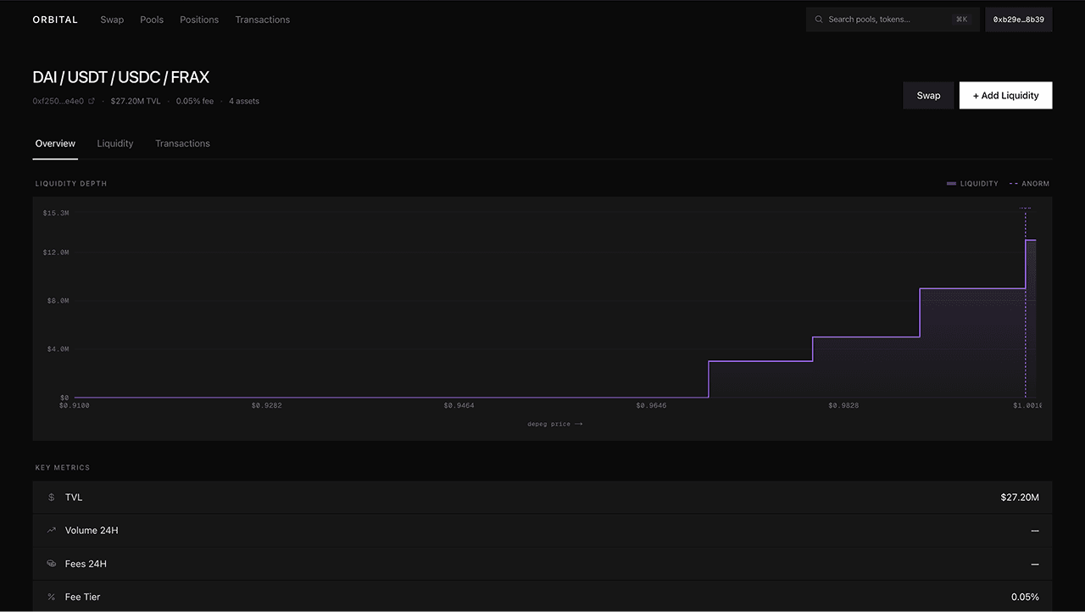
Task: Click the Fee Tier percent icon
Action: pos(52,597)
